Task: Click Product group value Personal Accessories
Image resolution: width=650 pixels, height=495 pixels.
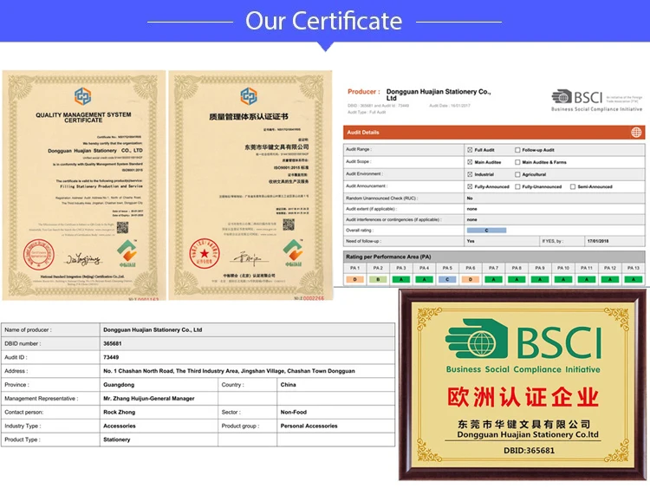Action: (x=309, y=426)
